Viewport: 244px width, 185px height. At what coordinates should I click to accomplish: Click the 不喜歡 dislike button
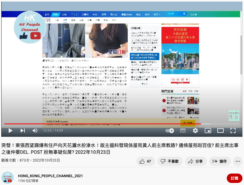170,161
